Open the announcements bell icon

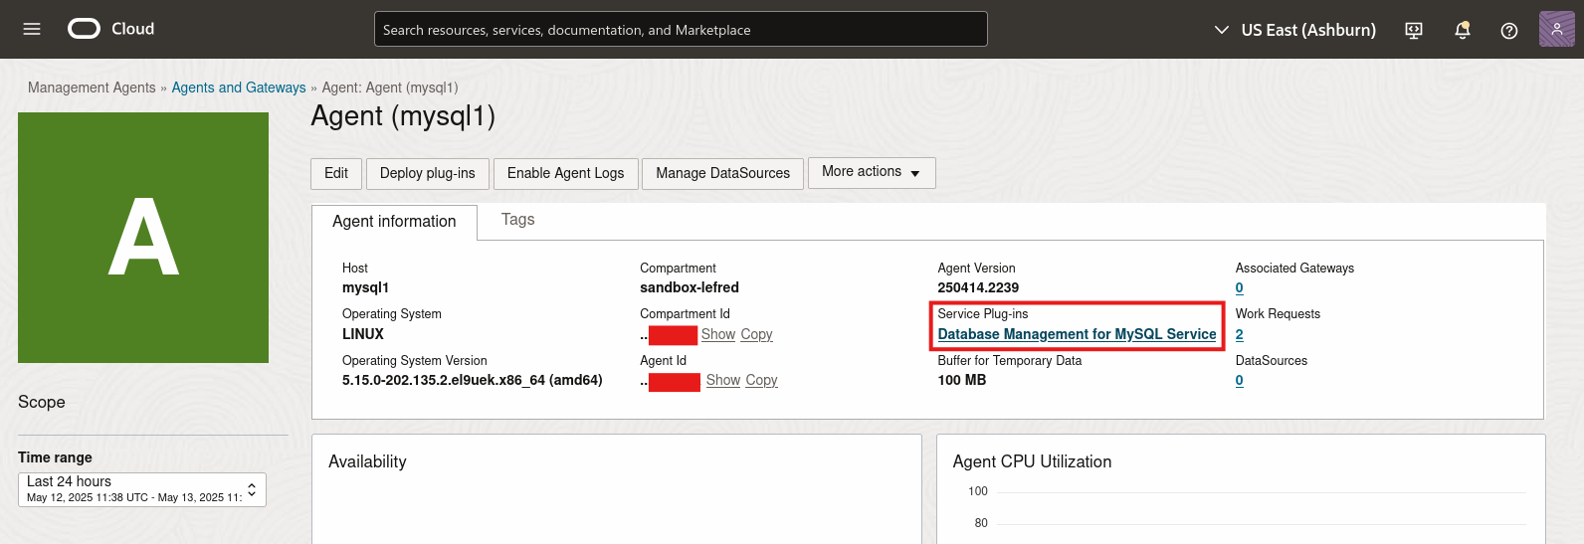pyautogui.click(x=1462, y=30)
